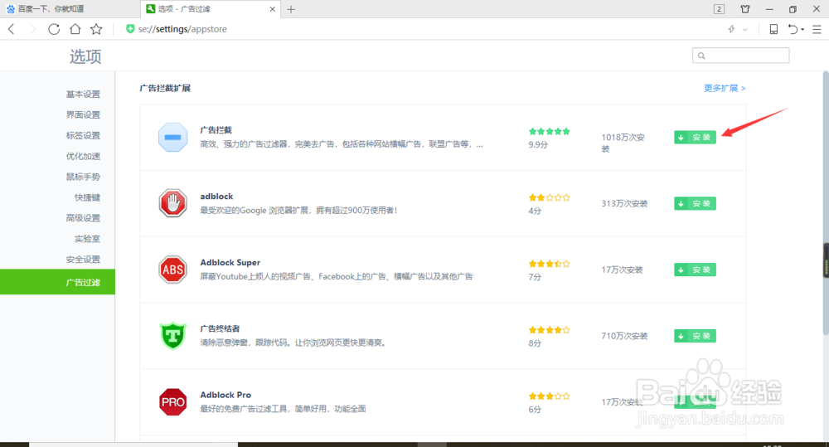
Task: Open 高级设置 in sidebar
Action: pyautogui.click(x=83, y=218)
